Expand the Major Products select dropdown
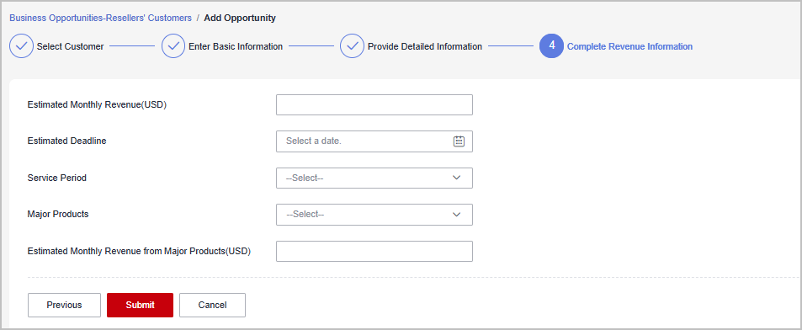802x330 pixels. pos(374,215)
